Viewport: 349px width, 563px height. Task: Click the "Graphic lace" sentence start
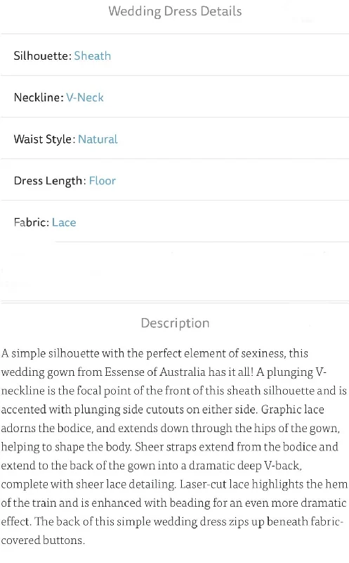pyautogui.click(x=292, y=410)
